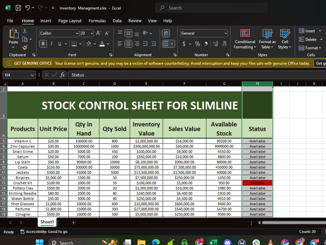Click Delete cells button

click(x=308, y=39)
